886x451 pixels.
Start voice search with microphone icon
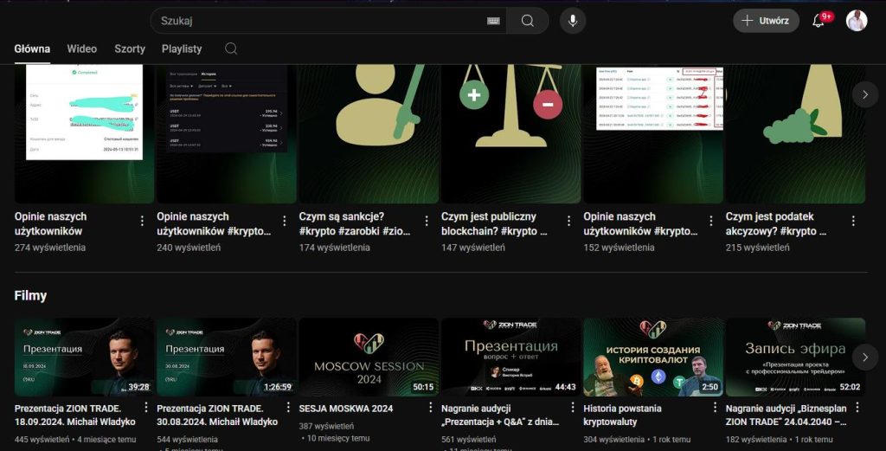[573, 21]
